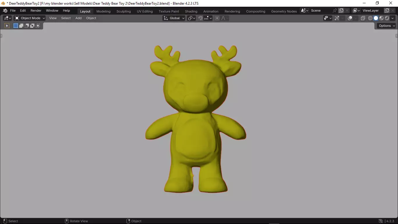Open the editor type dropdown
The height and width of the screenshot is (224, 398).
point(7,18)
